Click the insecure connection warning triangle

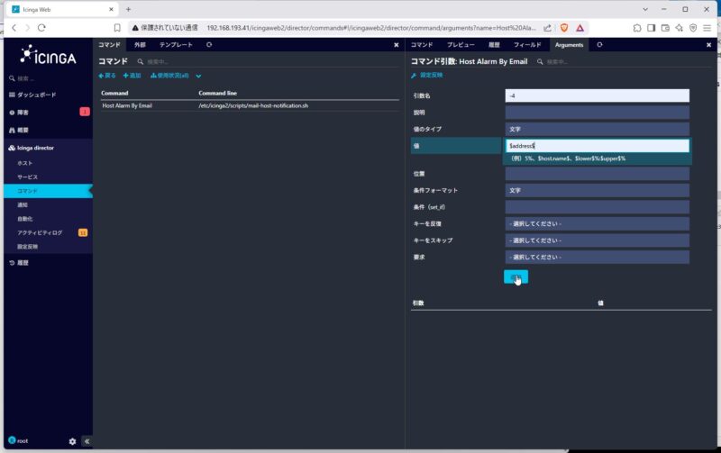135,28
